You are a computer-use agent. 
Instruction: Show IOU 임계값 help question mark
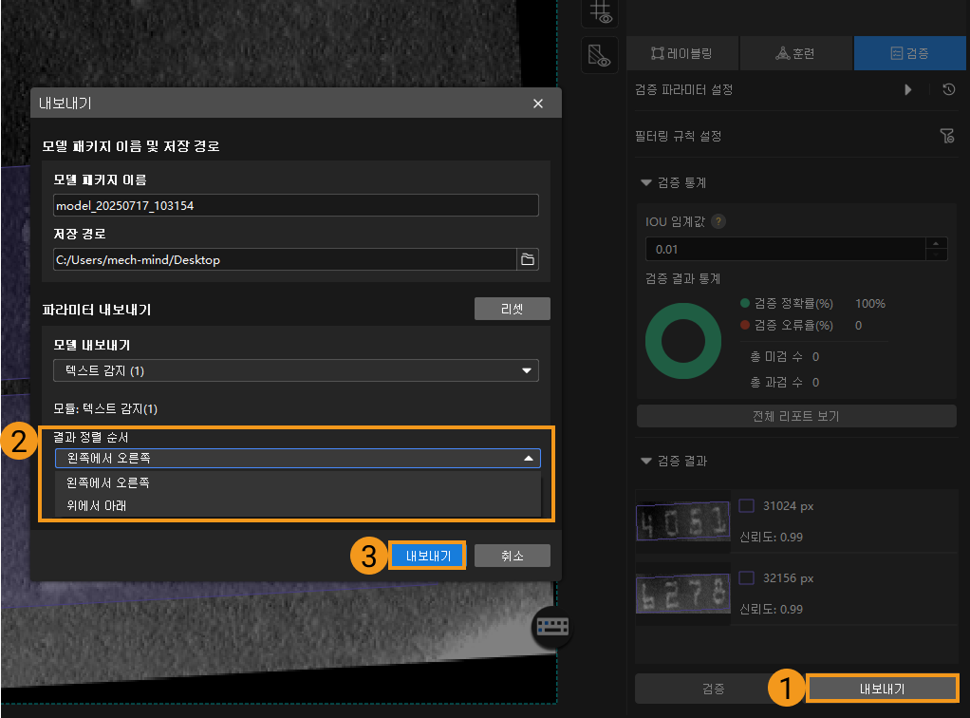coord(718,221)
